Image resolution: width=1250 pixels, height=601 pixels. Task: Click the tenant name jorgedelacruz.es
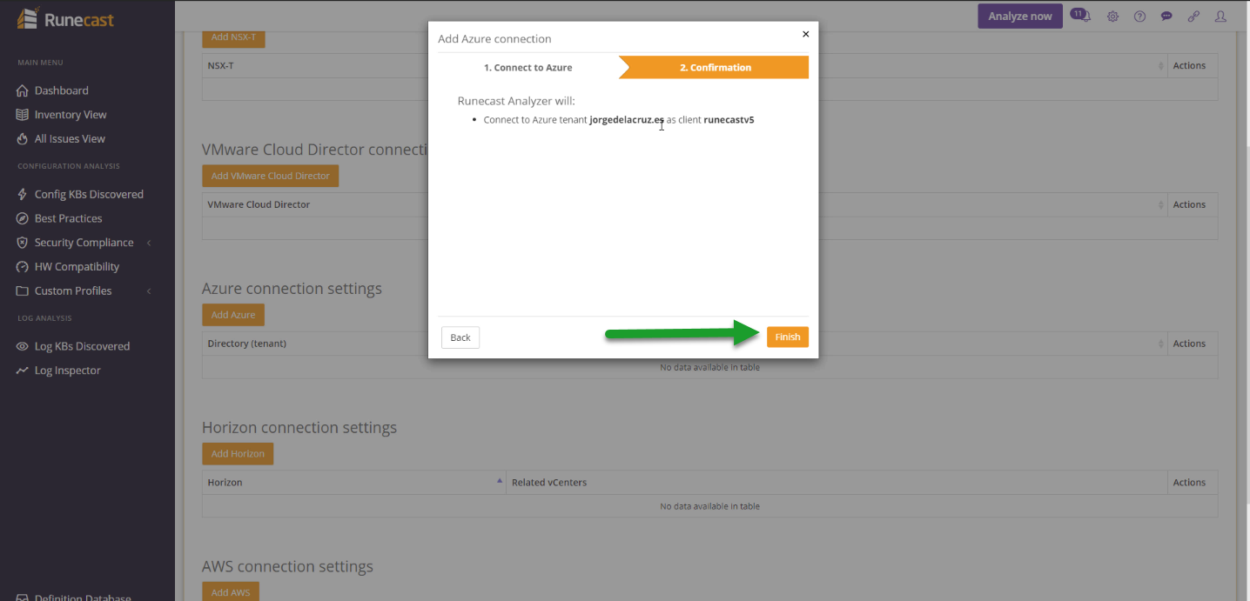point(627,120)
